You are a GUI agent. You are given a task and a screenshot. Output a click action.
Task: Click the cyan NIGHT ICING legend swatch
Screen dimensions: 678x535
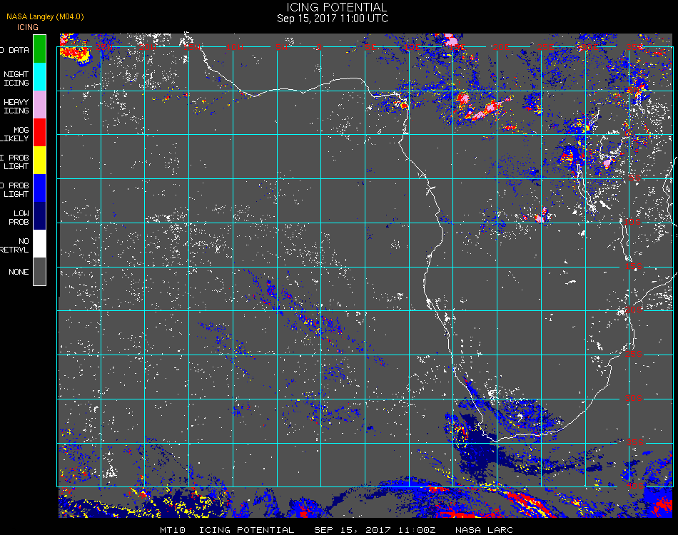[x=39, y=76]
